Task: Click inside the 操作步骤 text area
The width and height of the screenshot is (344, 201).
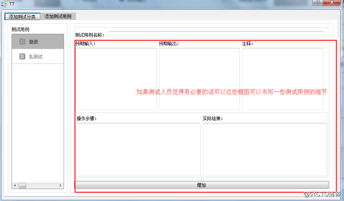Action: coord(138,149)
